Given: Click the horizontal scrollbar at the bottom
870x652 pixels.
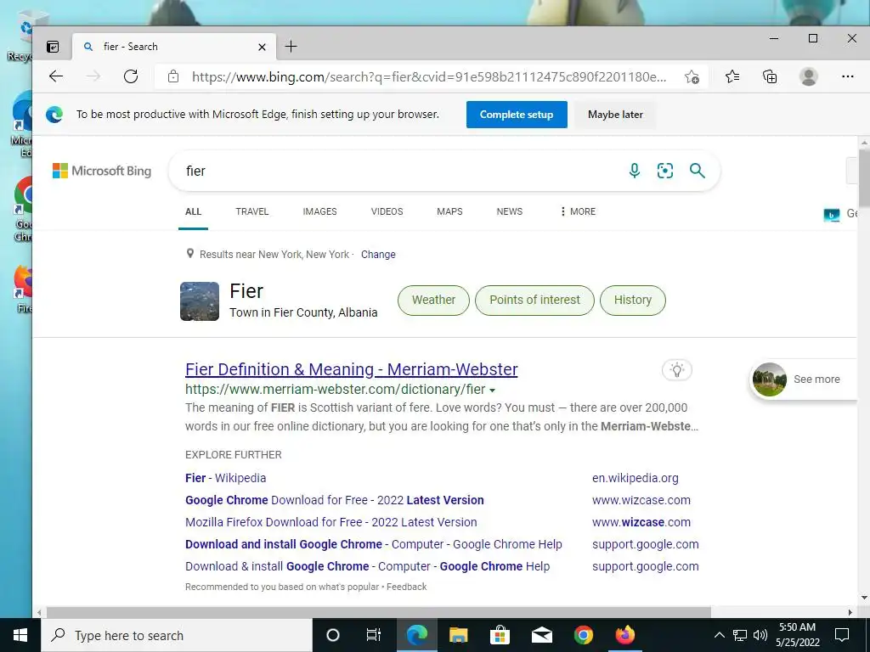Looking at the screenshot, I should 378,613.
